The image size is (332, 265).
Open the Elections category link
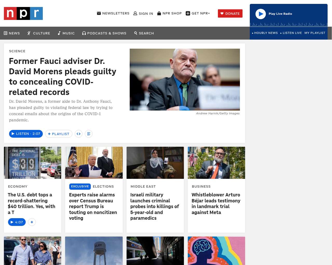[103, 186]
